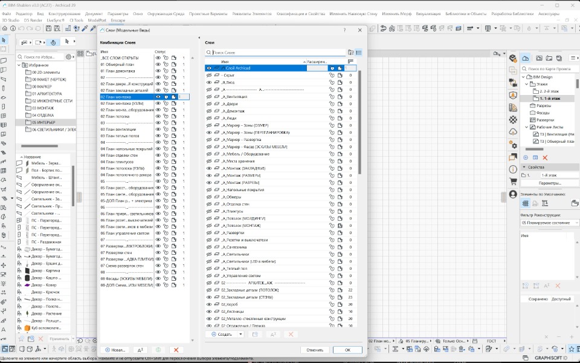Hide layer 02_Короб with eye icon

(x=209, y=304)
